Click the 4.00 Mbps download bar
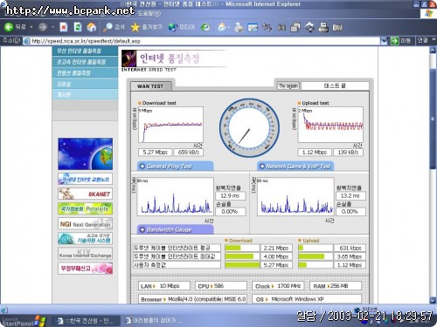Image resolution: width=437 pixels, height=327 pixels. [x=242, y=256]
